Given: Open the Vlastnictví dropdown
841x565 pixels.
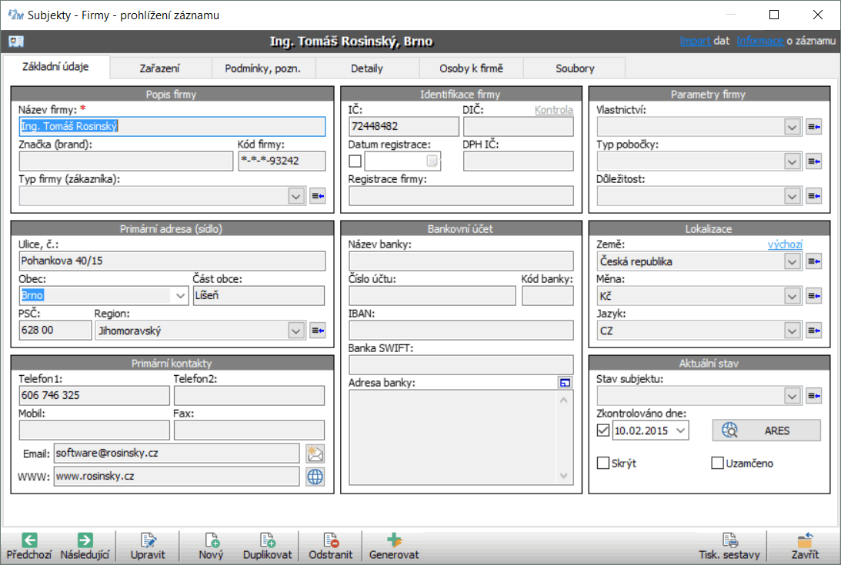Looking at the screenshot, I should click(793, 127).
